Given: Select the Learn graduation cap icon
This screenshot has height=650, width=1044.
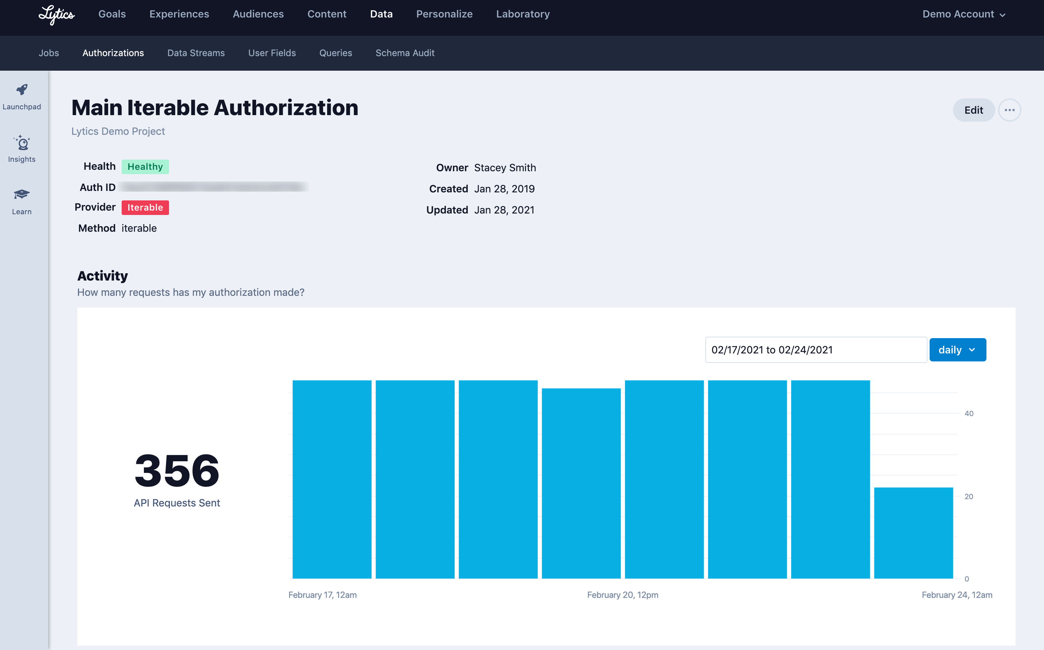Looking at the screenshot, I should 21,196.
